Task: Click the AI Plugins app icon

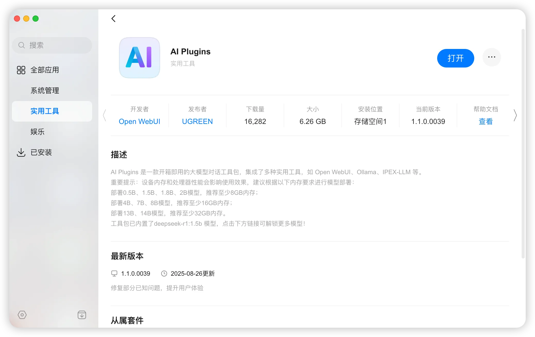Action: tap(140, 58)
